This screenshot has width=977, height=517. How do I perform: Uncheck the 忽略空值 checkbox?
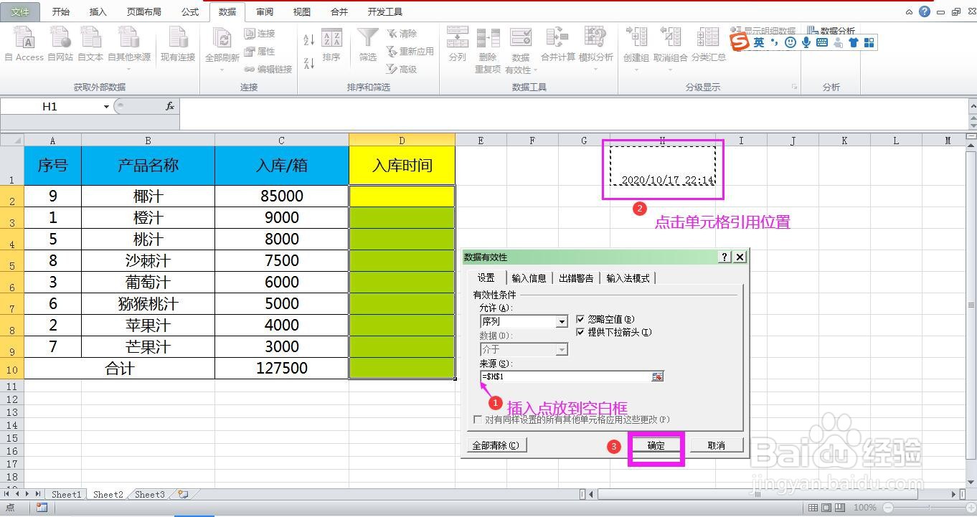(580, 319)
